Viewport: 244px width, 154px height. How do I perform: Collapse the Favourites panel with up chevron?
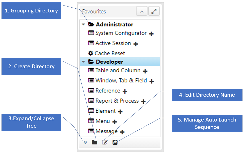pos(142,11)
